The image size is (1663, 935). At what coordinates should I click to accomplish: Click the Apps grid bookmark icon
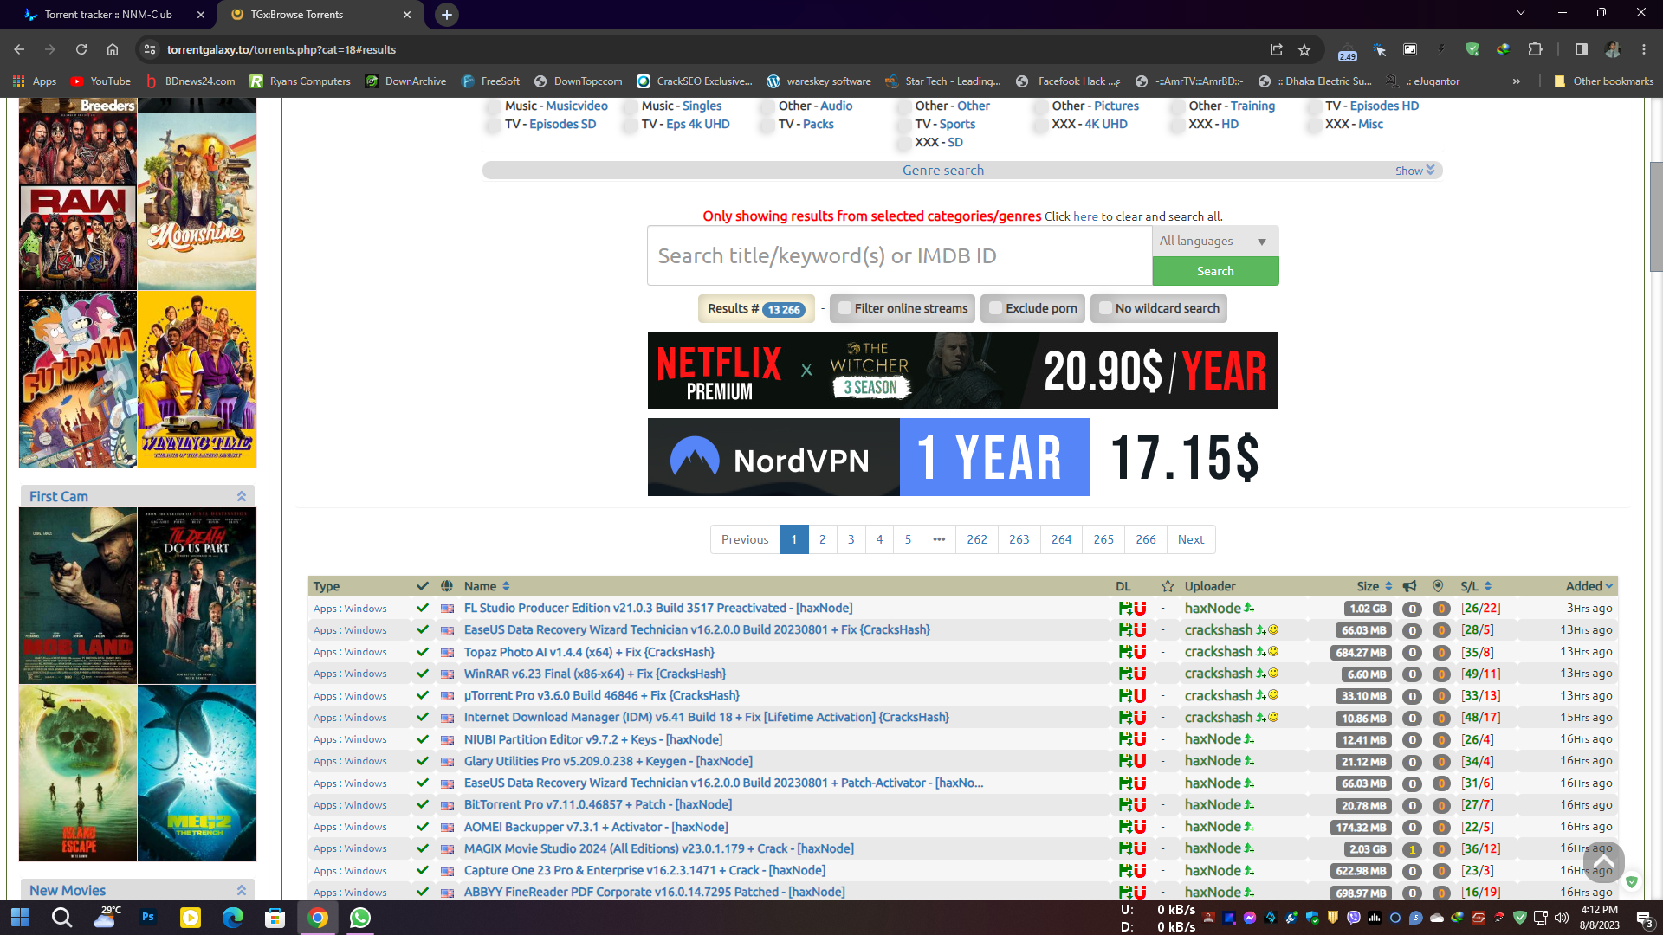tap(18, 81)
